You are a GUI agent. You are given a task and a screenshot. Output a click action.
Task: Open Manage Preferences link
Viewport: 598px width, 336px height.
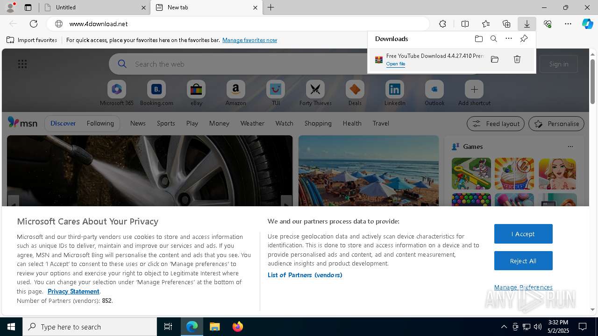pyautogui.click(x=523, y=287)
